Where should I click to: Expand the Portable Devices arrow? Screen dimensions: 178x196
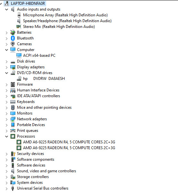click(7, 125)
